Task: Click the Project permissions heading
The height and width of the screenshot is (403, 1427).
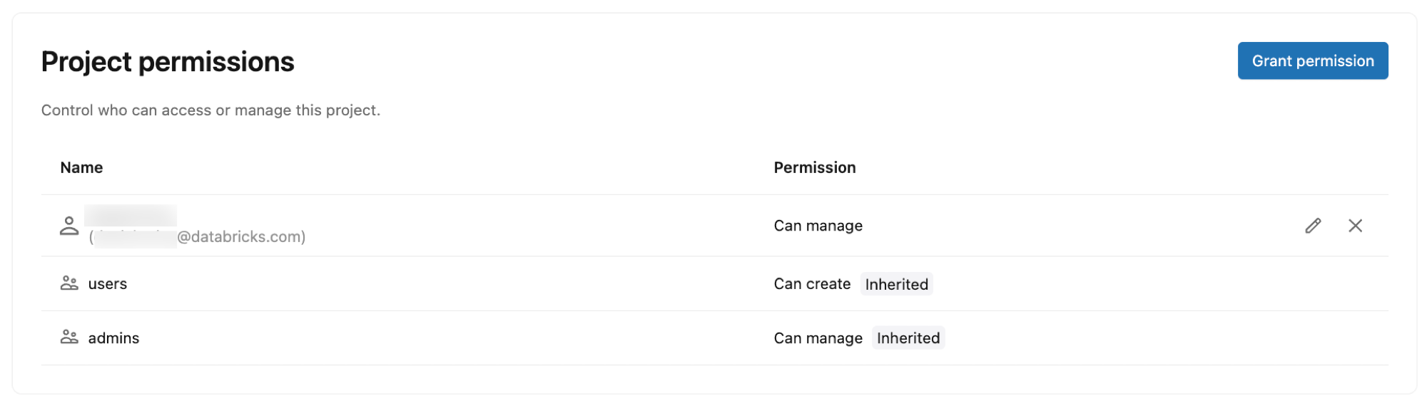Action: [168, 62]
